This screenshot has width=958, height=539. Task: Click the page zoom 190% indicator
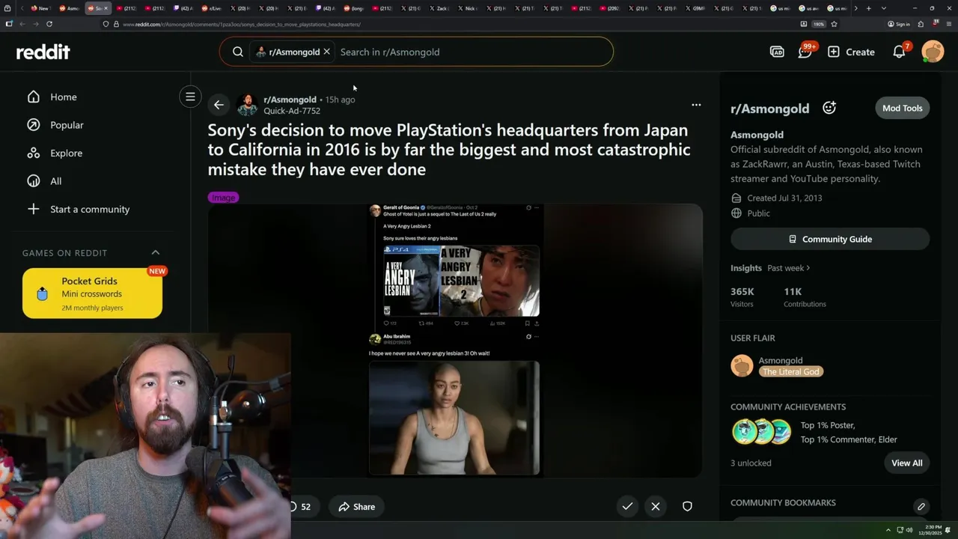click(x=819, y=24)
